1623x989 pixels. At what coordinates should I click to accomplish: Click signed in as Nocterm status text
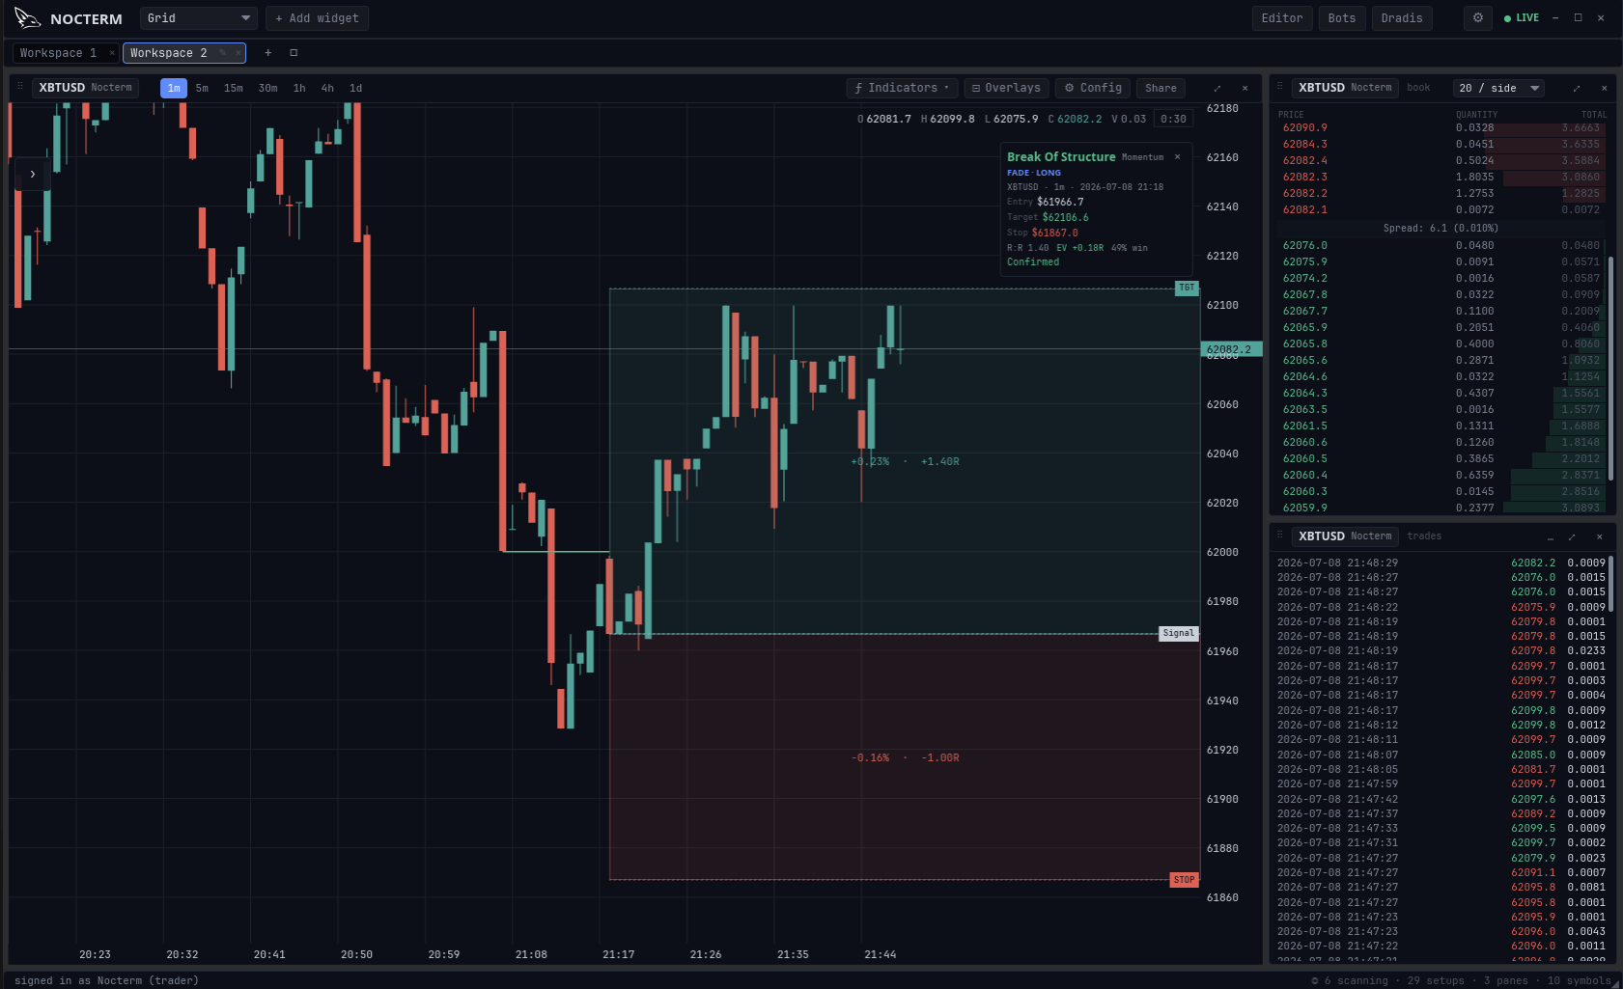[x=106, y=980]
